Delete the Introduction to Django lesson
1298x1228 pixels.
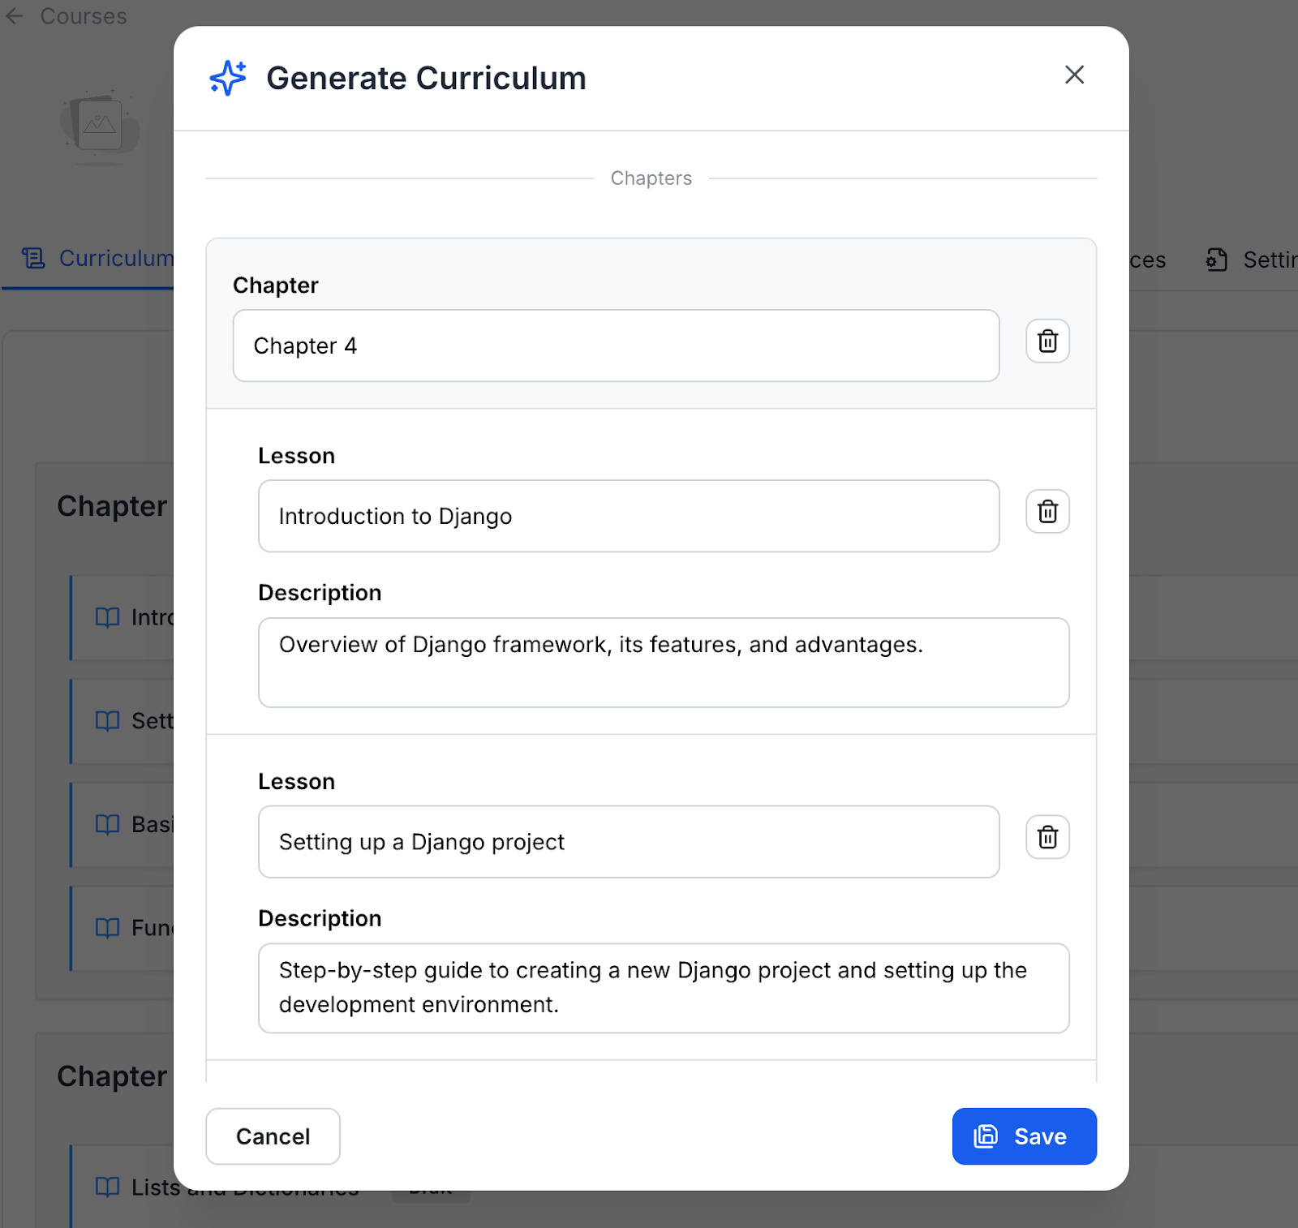(x=1047, y=512)
